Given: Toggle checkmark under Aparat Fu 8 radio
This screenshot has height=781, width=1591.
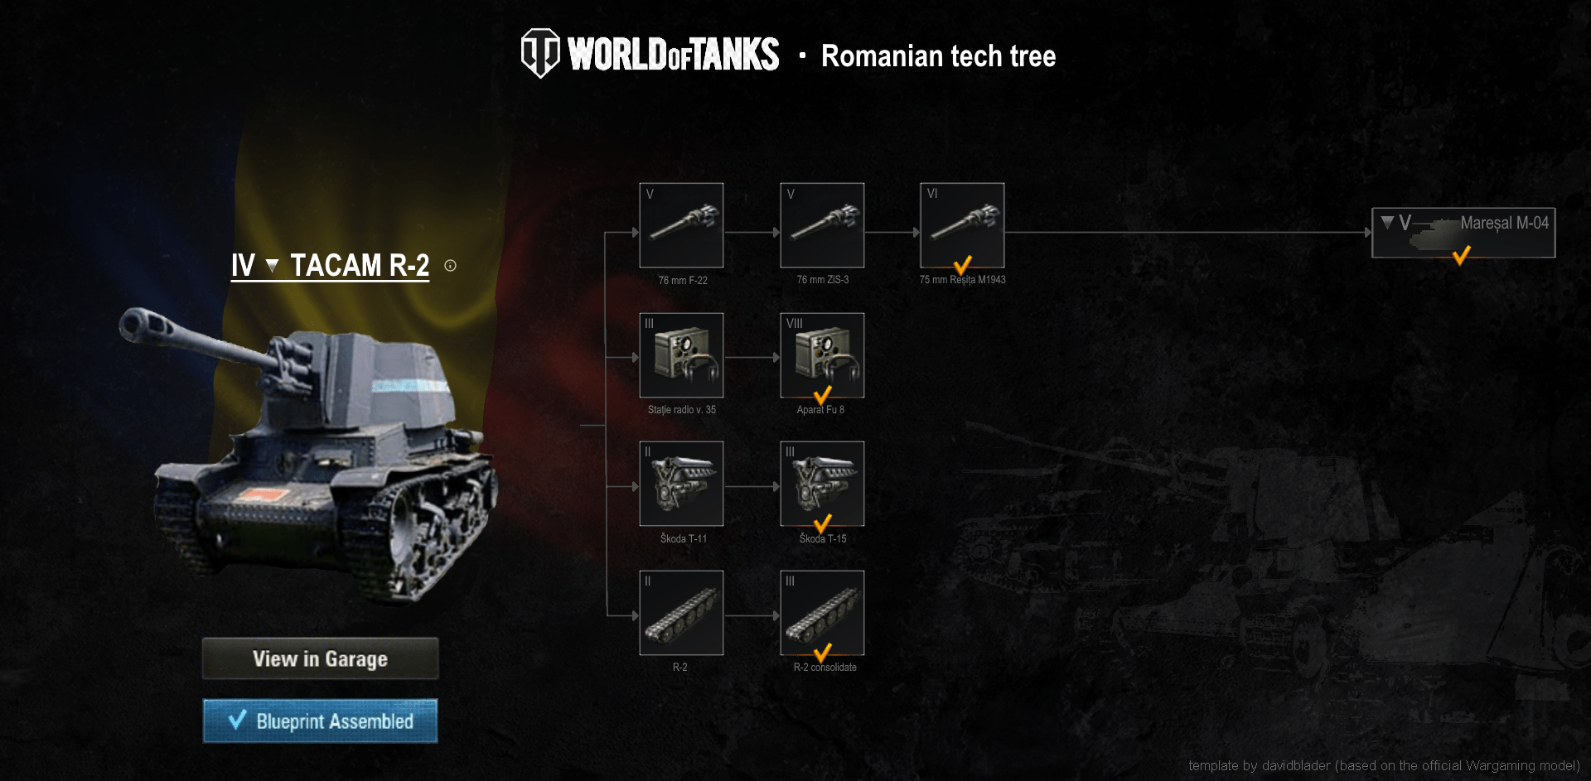Looking at the screenshot, I should (822, 395).
